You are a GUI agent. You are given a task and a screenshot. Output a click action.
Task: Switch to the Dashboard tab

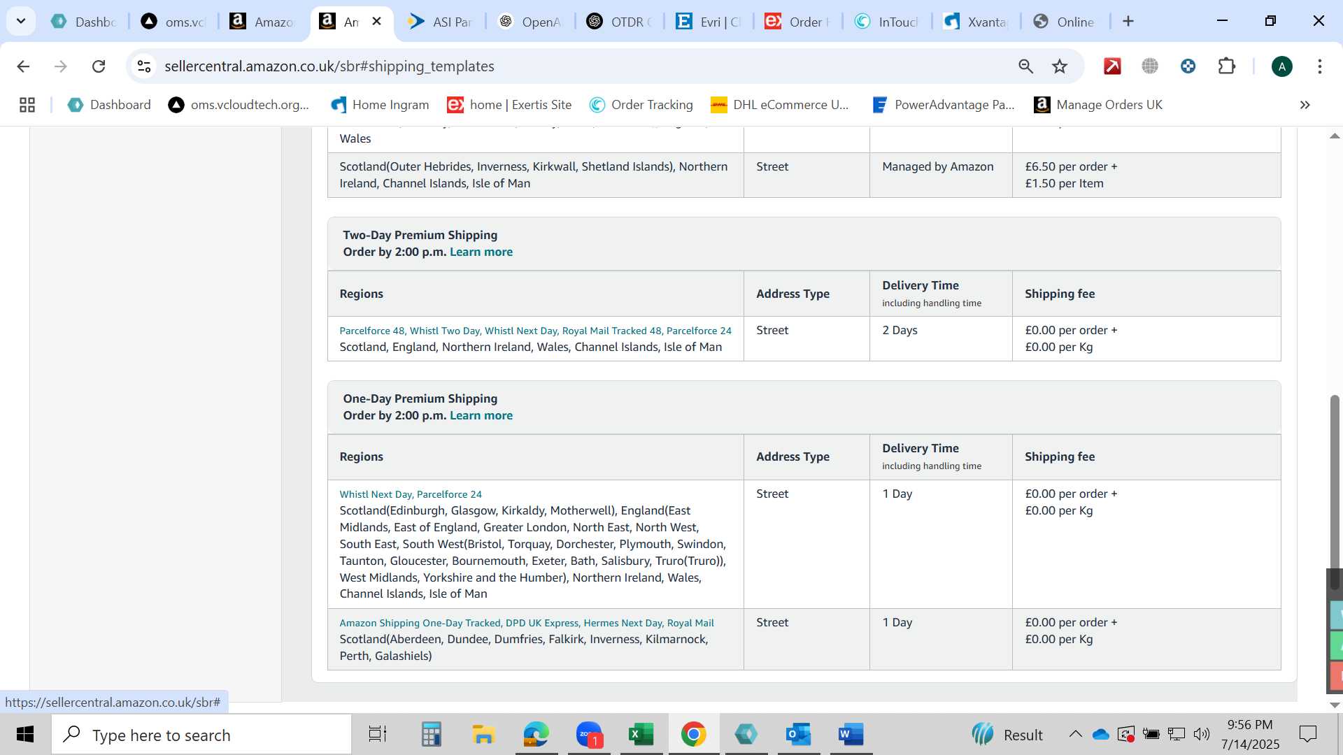[x=85, y=22]
